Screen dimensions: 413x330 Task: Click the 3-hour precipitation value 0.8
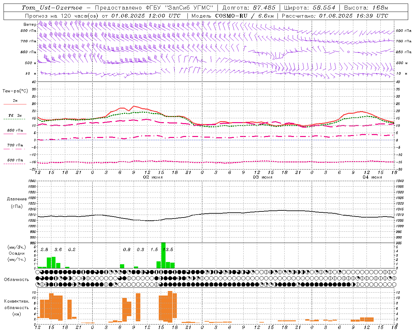[127, 249]
